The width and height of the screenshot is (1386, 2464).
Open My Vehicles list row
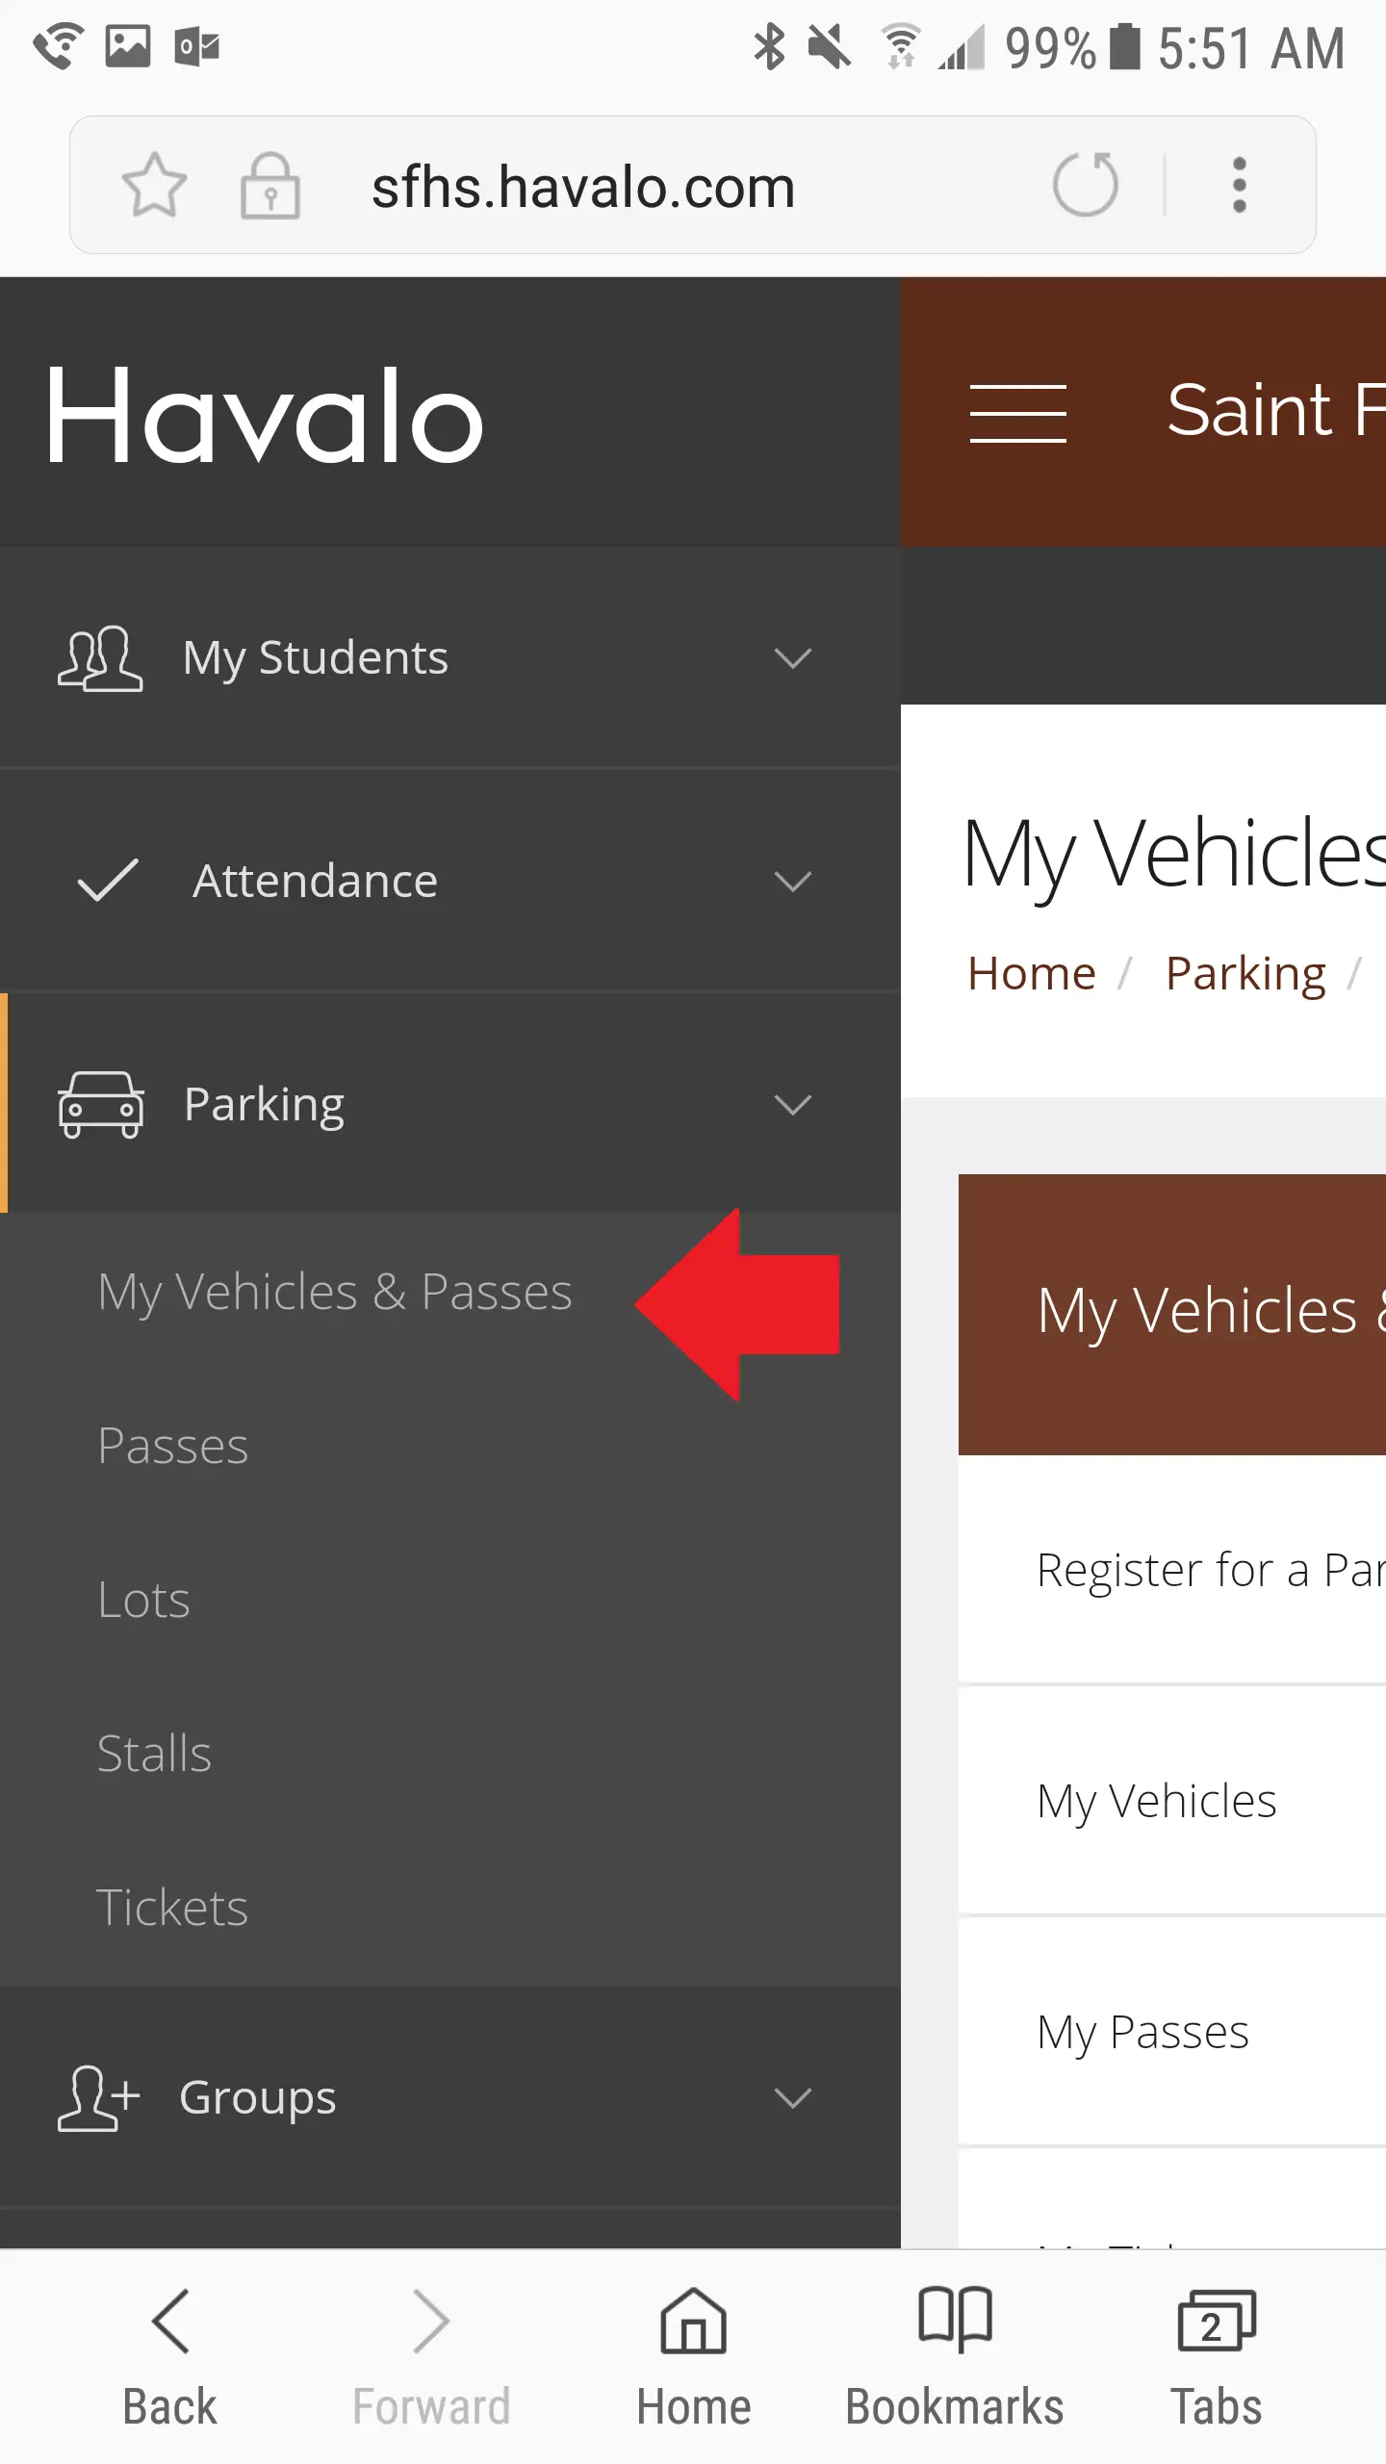[1172, 1802]
